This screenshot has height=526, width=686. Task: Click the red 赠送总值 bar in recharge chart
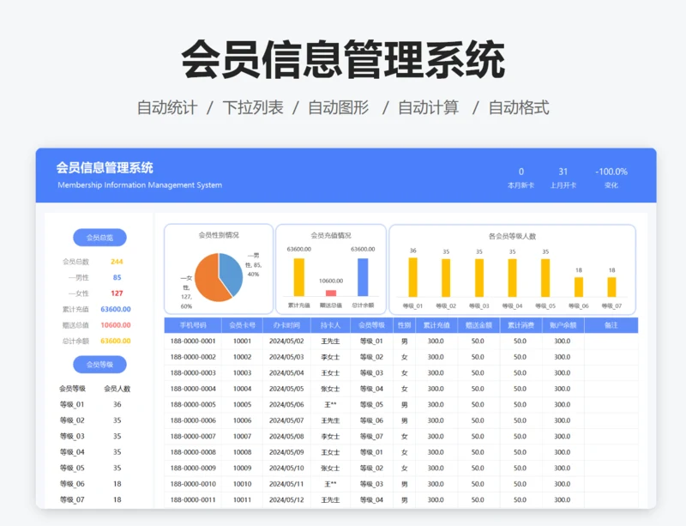pyautogui.click(x=331, y=293)
